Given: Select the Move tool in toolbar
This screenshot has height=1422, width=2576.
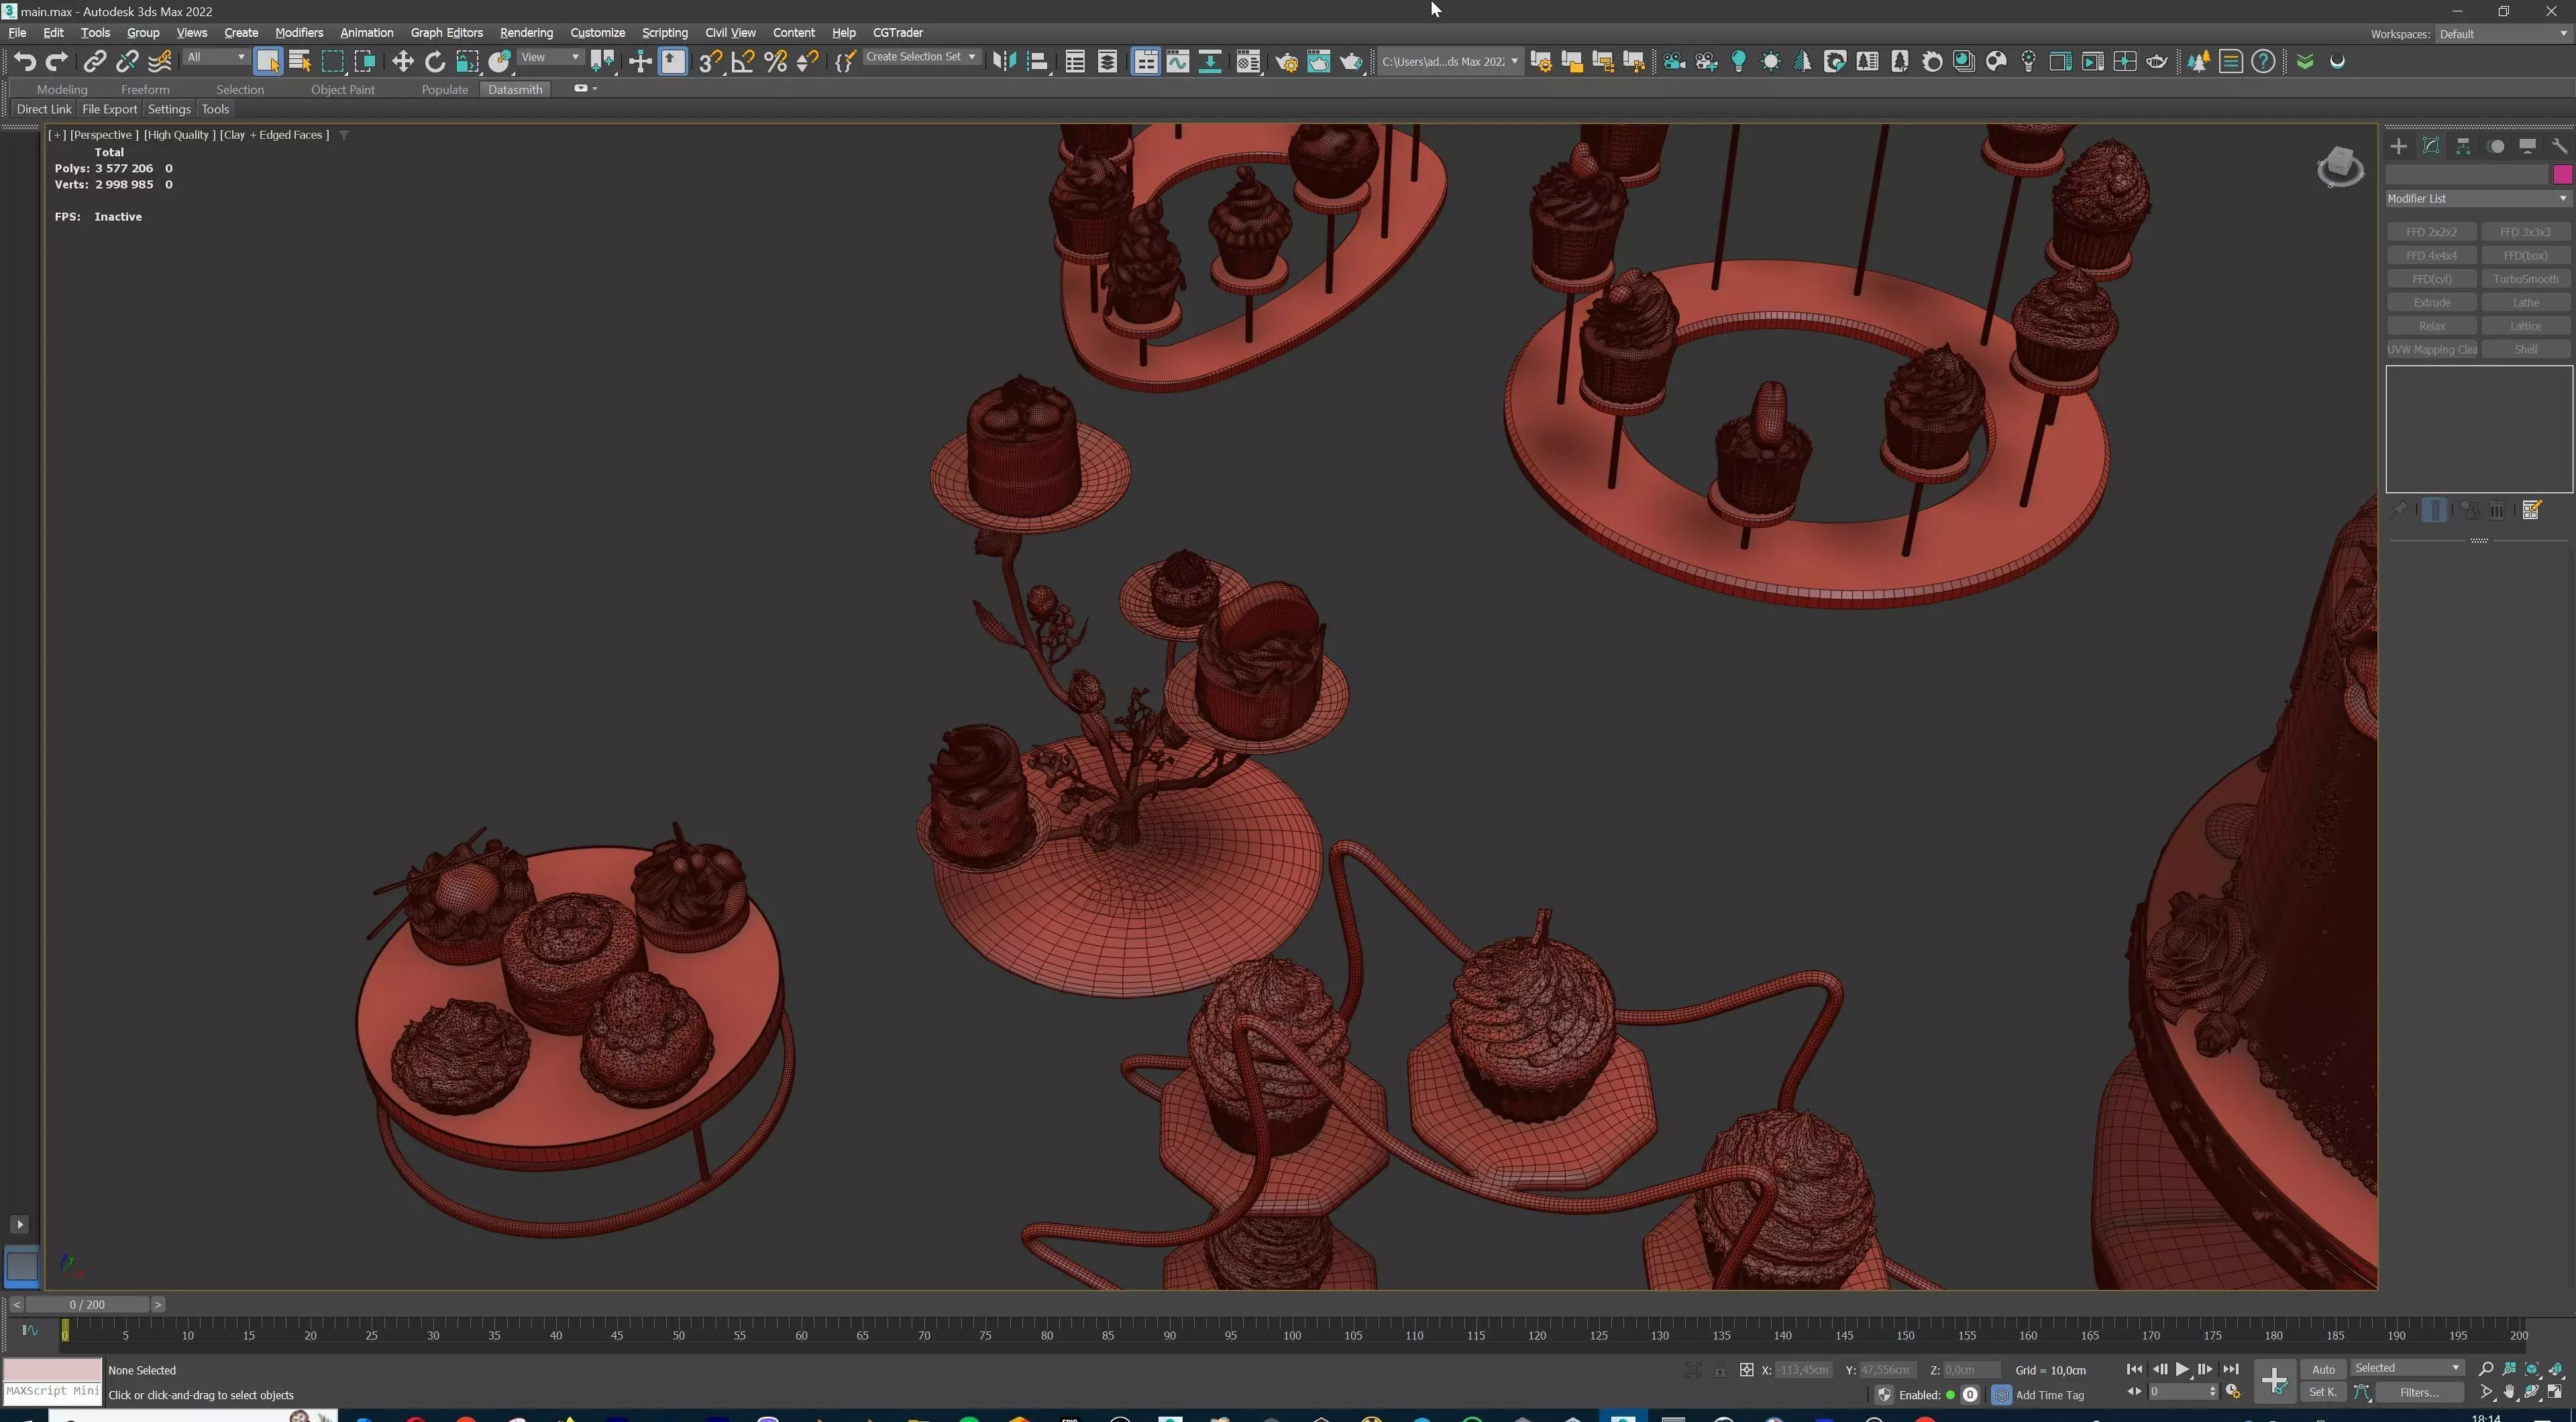Looking at the screenshot, I should 402,62.
